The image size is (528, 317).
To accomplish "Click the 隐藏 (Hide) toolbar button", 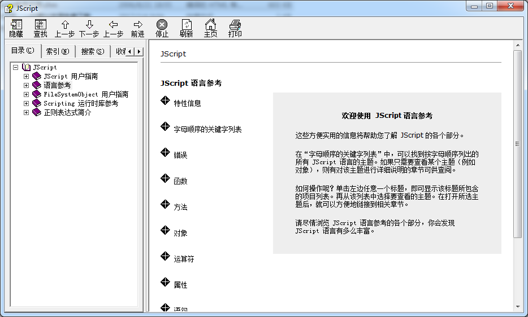I will coord(16,28).
